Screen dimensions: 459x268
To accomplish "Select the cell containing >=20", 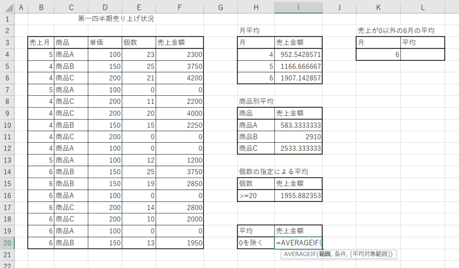I will (x=255, y=196).
